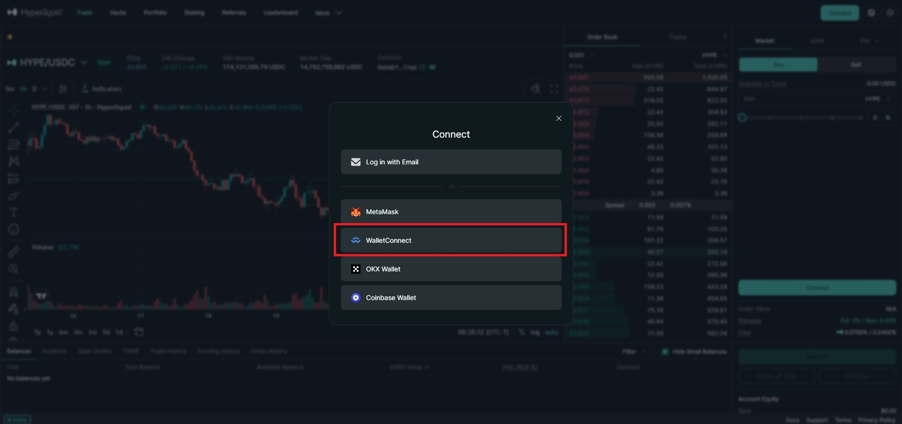Screen dimensions: 902x424
Task: Open the chart Indicators menu
Action: point(102,89)
